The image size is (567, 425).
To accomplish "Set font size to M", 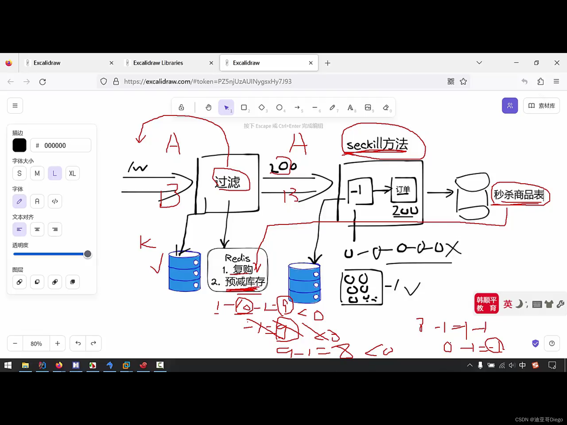I will click(x=37, y=173).
